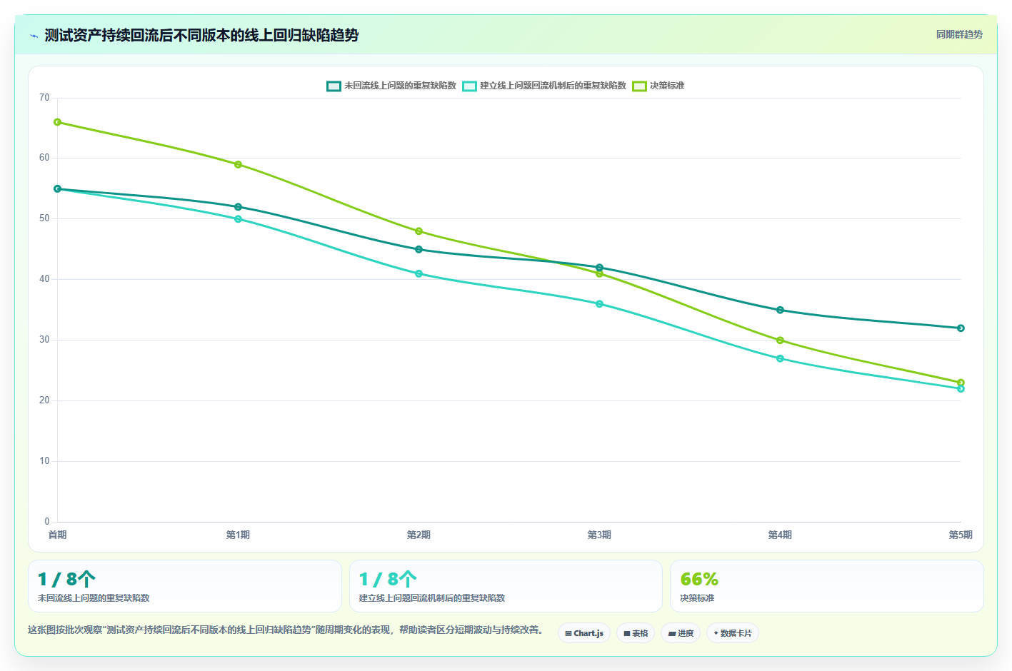Click the turquoise 回流机制 point at 第5期 (22)
This screenshot has height=671, width=1012.
[961, 389]
